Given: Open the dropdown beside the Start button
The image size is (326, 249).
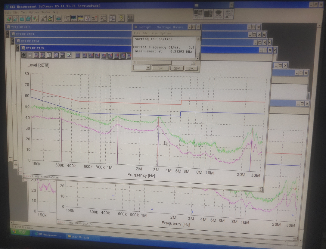Looking at the screenshot, I should coord(148,68).
